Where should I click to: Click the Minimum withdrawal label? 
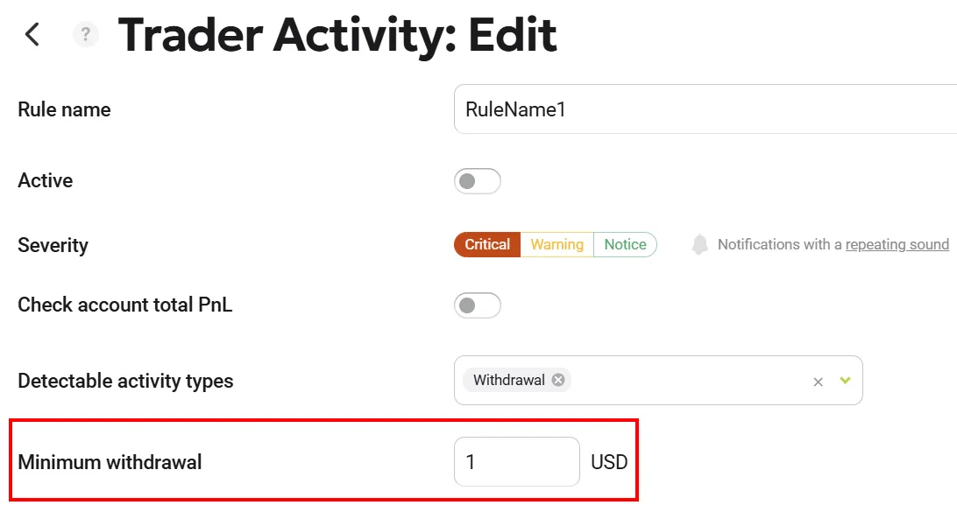[110, 462]
